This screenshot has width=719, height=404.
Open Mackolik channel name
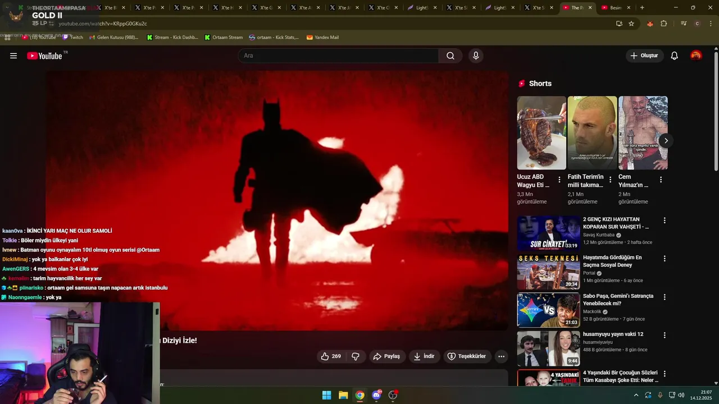[592, 311]
